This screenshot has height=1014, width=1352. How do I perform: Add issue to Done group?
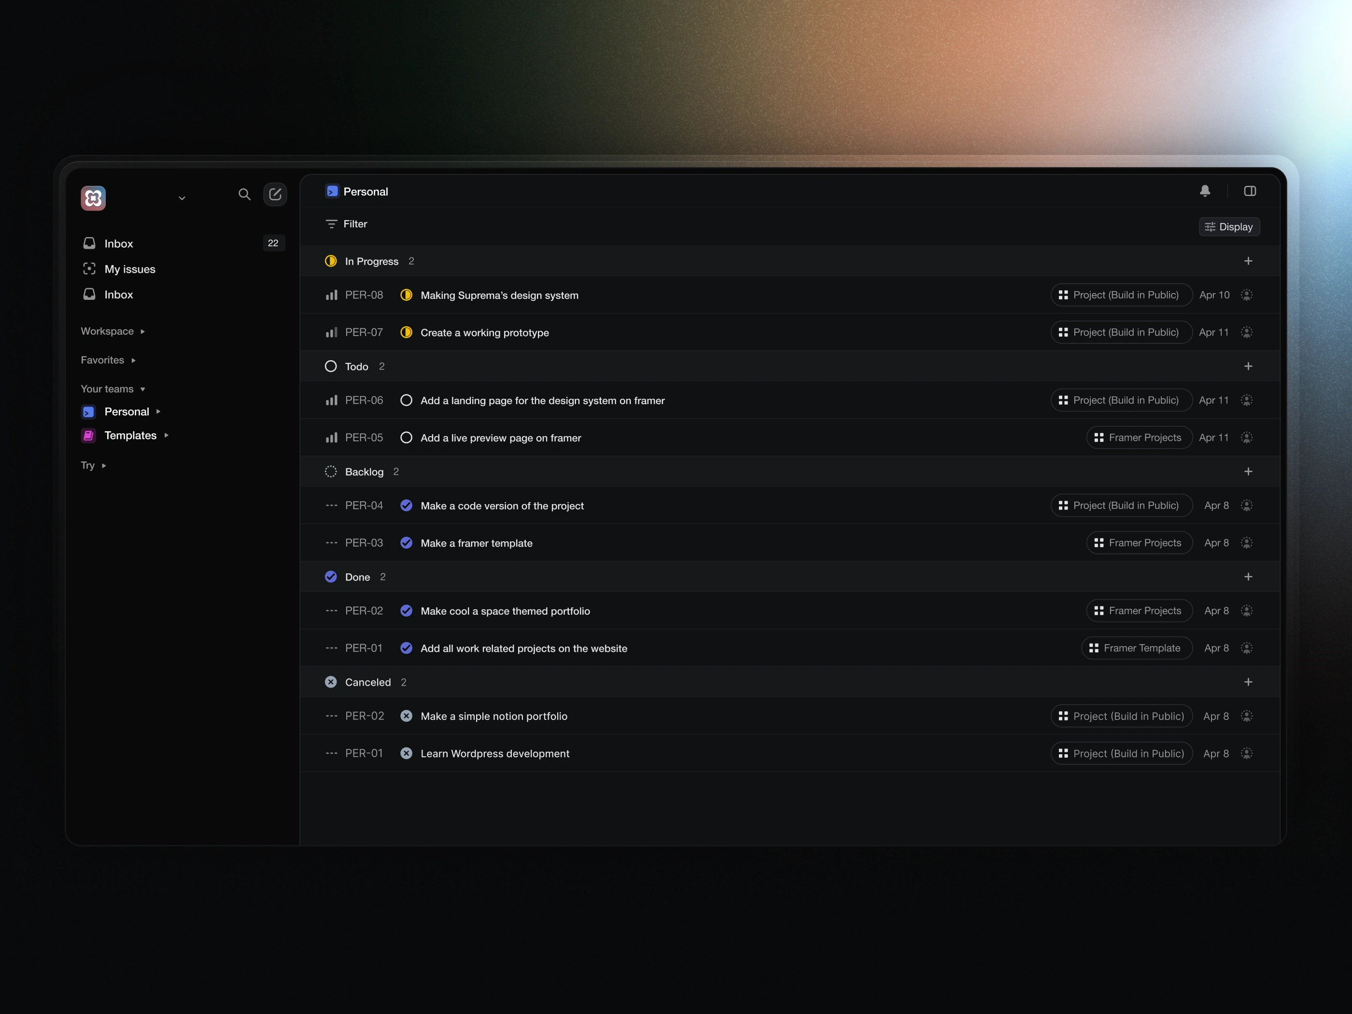click(x=1248, y=577)
